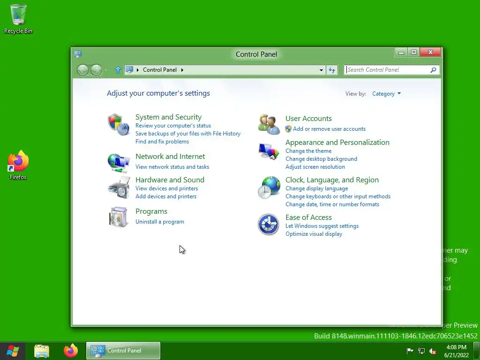Click Optimize visual display
480x360 pixels.
pyautogui.click(x=314, y=234)
